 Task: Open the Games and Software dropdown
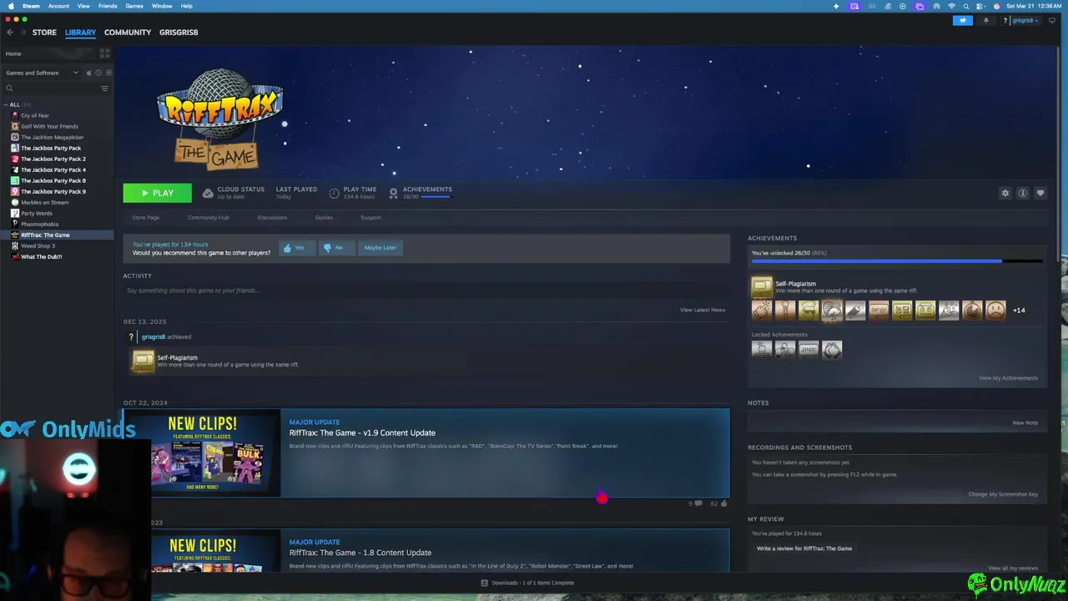42,73
